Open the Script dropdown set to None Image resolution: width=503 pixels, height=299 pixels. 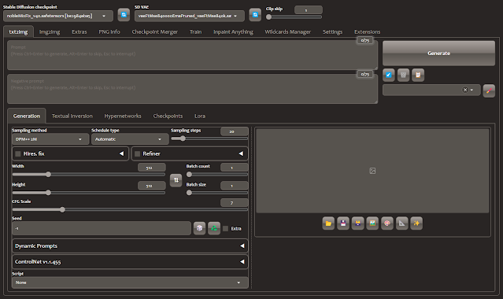click(130, 282)
